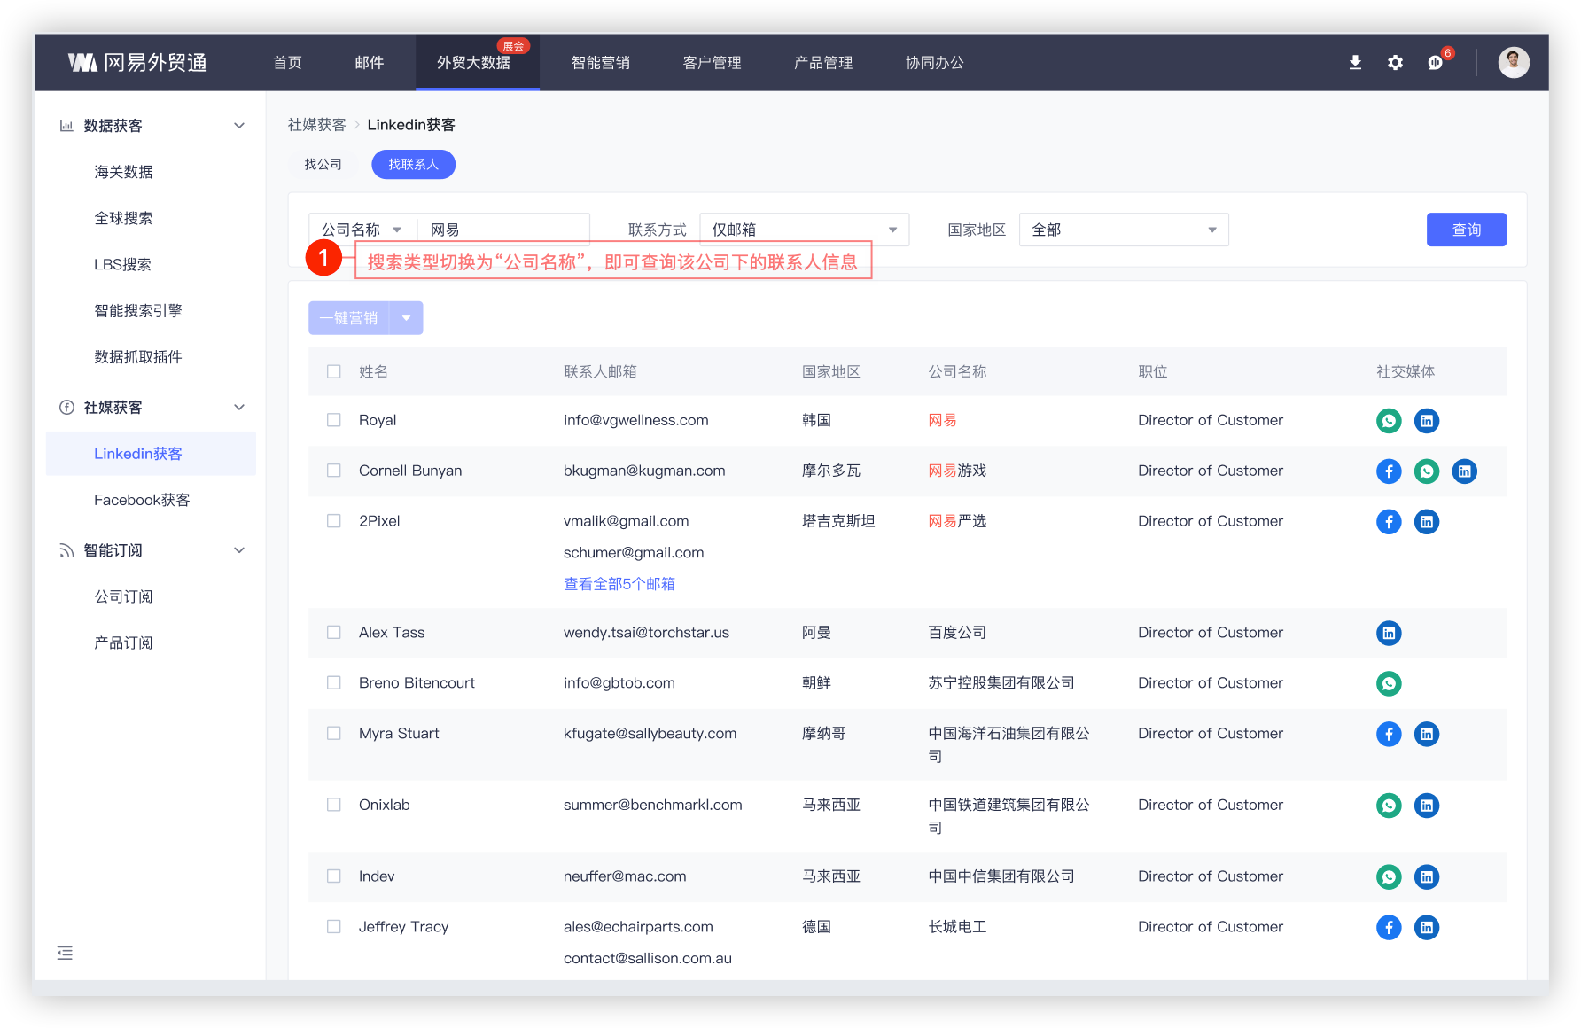Open Facebook获客 in sidebar
Screen dimensions: 1581x1028
pyautogui.click(x=142, y=500)
